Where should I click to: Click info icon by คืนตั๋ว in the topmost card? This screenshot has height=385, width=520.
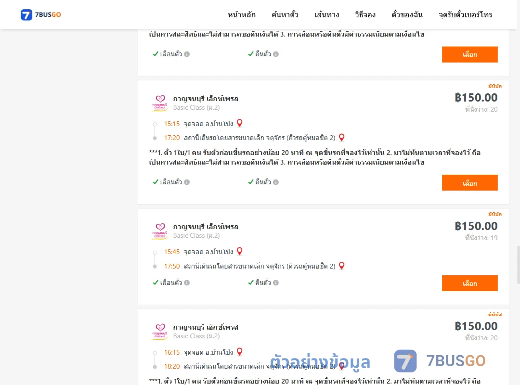(x=276, y=54)
